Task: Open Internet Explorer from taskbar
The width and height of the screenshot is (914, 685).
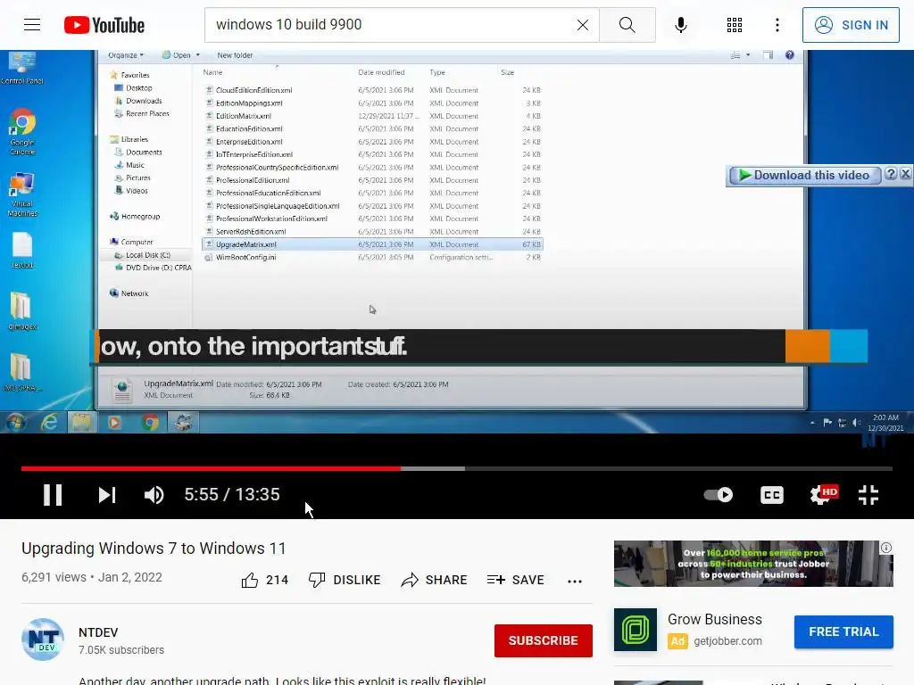Action: coord(49,423)
